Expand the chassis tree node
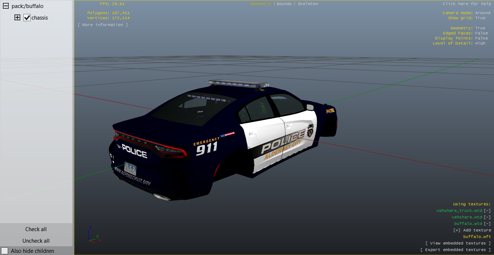The image size is (494, 255). point(17,17)
